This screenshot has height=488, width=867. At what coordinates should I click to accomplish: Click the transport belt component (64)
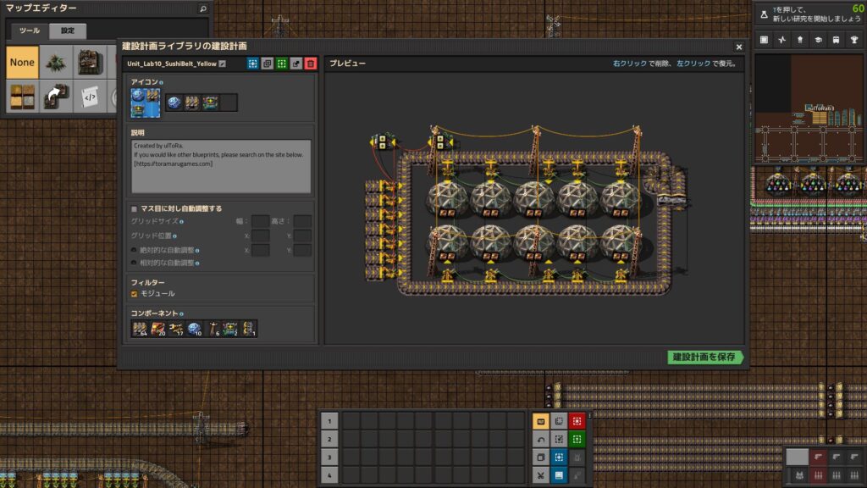[140, 329]
